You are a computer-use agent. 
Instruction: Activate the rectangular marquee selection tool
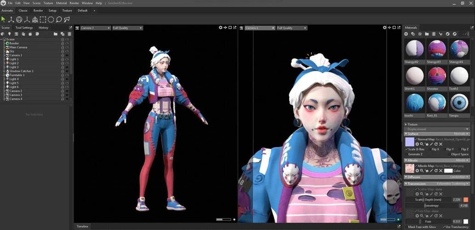pos(43,19)
